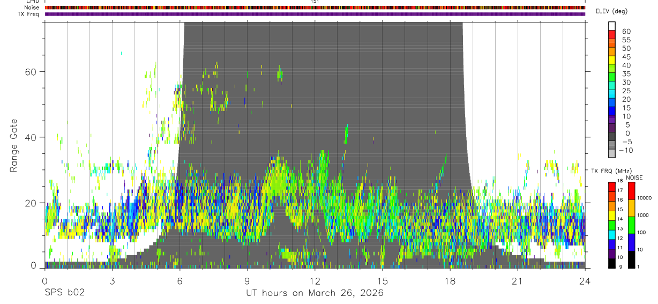Viewport: 658px width, 304px height.
Task: Click the 3 tick on UT hours axis
Action: pos(112,281)
